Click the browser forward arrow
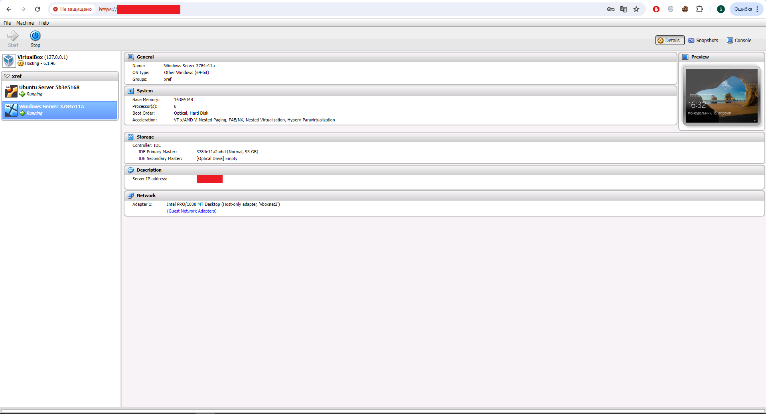This screenshot has width=766, height=414. (23, 9)
